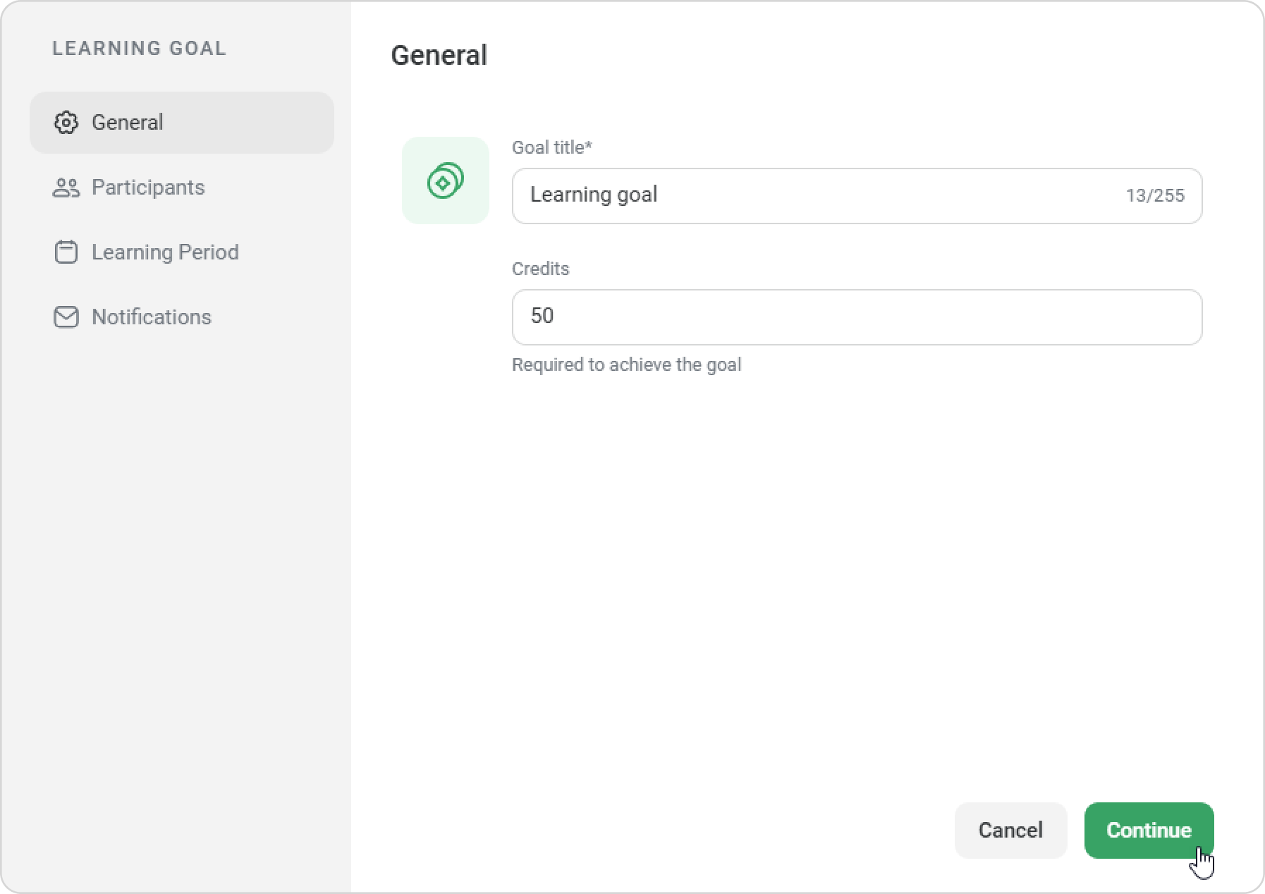Click the 'Required to achieve the goal' hint
The image size is (1265, 894).
[626, 365]
